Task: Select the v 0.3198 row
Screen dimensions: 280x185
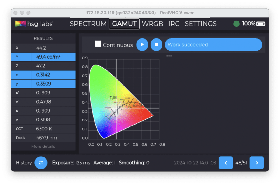Action: pyautogui.click(x=43, y=120)
